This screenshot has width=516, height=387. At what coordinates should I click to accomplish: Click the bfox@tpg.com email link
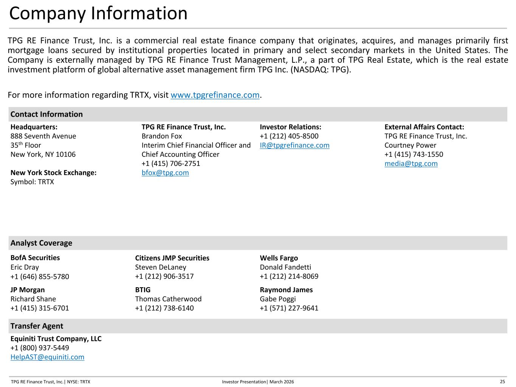[165, 173]
